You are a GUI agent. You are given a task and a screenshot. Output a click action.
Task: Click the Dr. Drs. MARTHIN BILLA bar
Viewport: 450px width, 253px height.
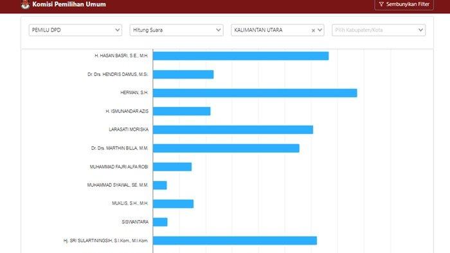point(226,148)
